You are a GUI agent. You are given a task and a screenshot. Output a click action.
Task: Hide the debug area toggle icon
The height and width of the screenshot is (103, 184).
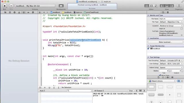click(40, 88)
